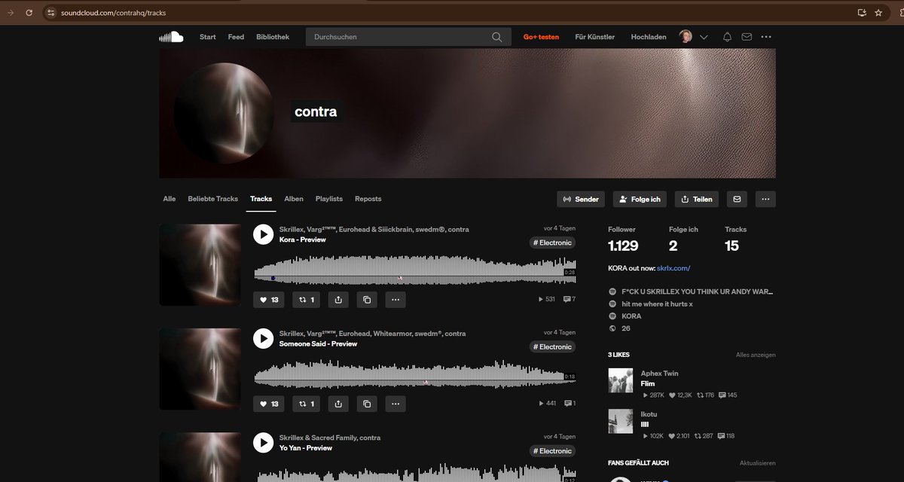The width and height of the screenshot is (904, 482).
Task: Click # Electronic tag on Yo Yan
Action: click(552, 450)
